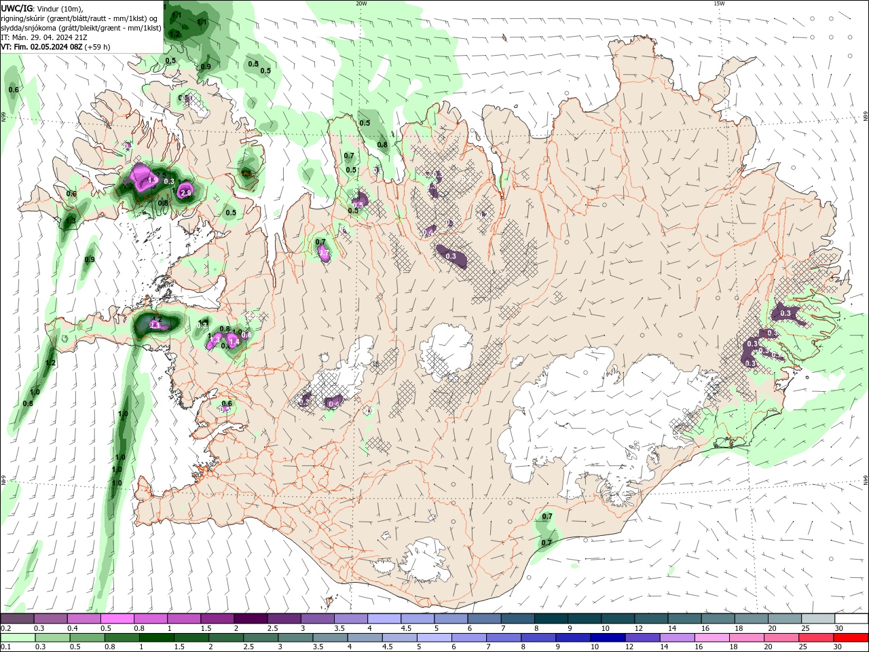This screenshot has width=869, height=652.
Task: Click the '1.9' value in the pink snow area
Action: pyautogui.click(x=153, y=180)
